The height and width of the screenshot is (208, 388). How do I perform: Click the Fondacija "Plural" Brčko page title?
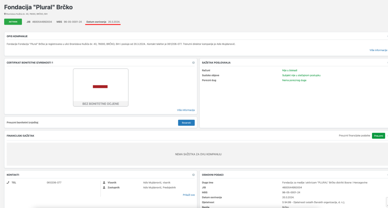pyautogui.click(x=38, y=7)
